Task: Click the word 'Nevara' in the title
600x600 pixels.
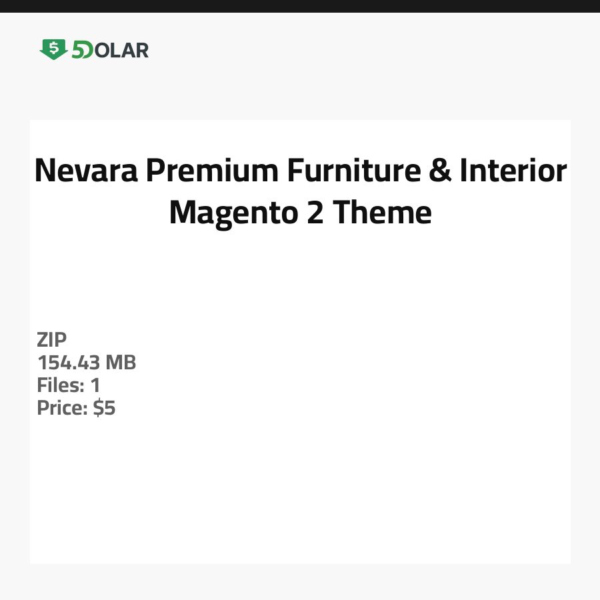Action: 86,171
